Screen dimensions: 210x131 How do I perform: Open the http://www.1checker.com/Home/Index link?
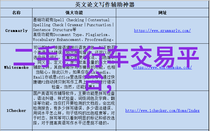(162, 111)
